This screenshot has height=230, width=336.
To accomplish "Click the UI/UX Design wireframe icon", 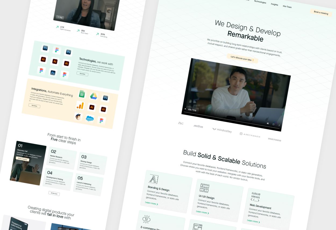I will click(205, 188).
